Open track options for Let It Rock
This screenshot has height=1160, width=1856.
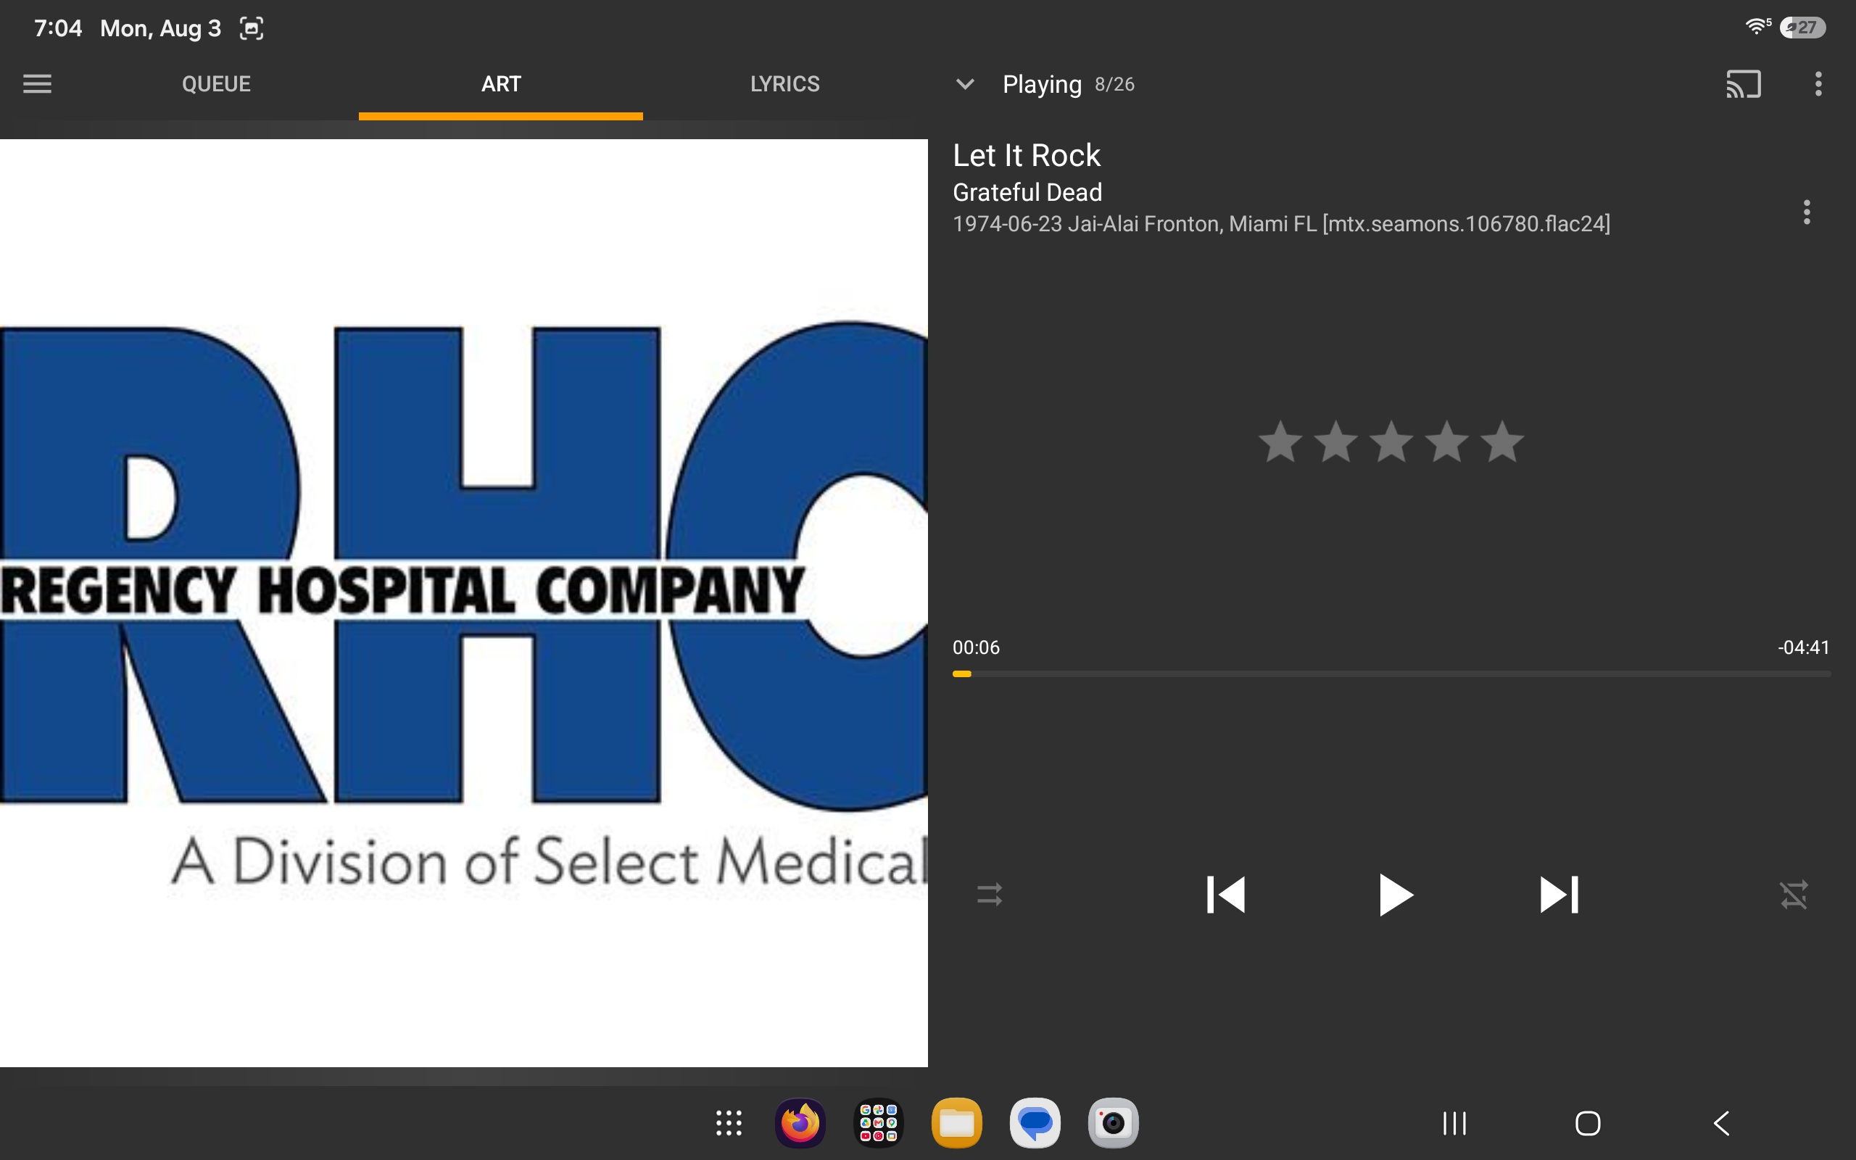coord(1806,212)
